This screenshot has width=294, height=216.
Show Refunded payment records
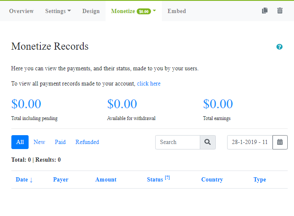click(x=87, y=142)
